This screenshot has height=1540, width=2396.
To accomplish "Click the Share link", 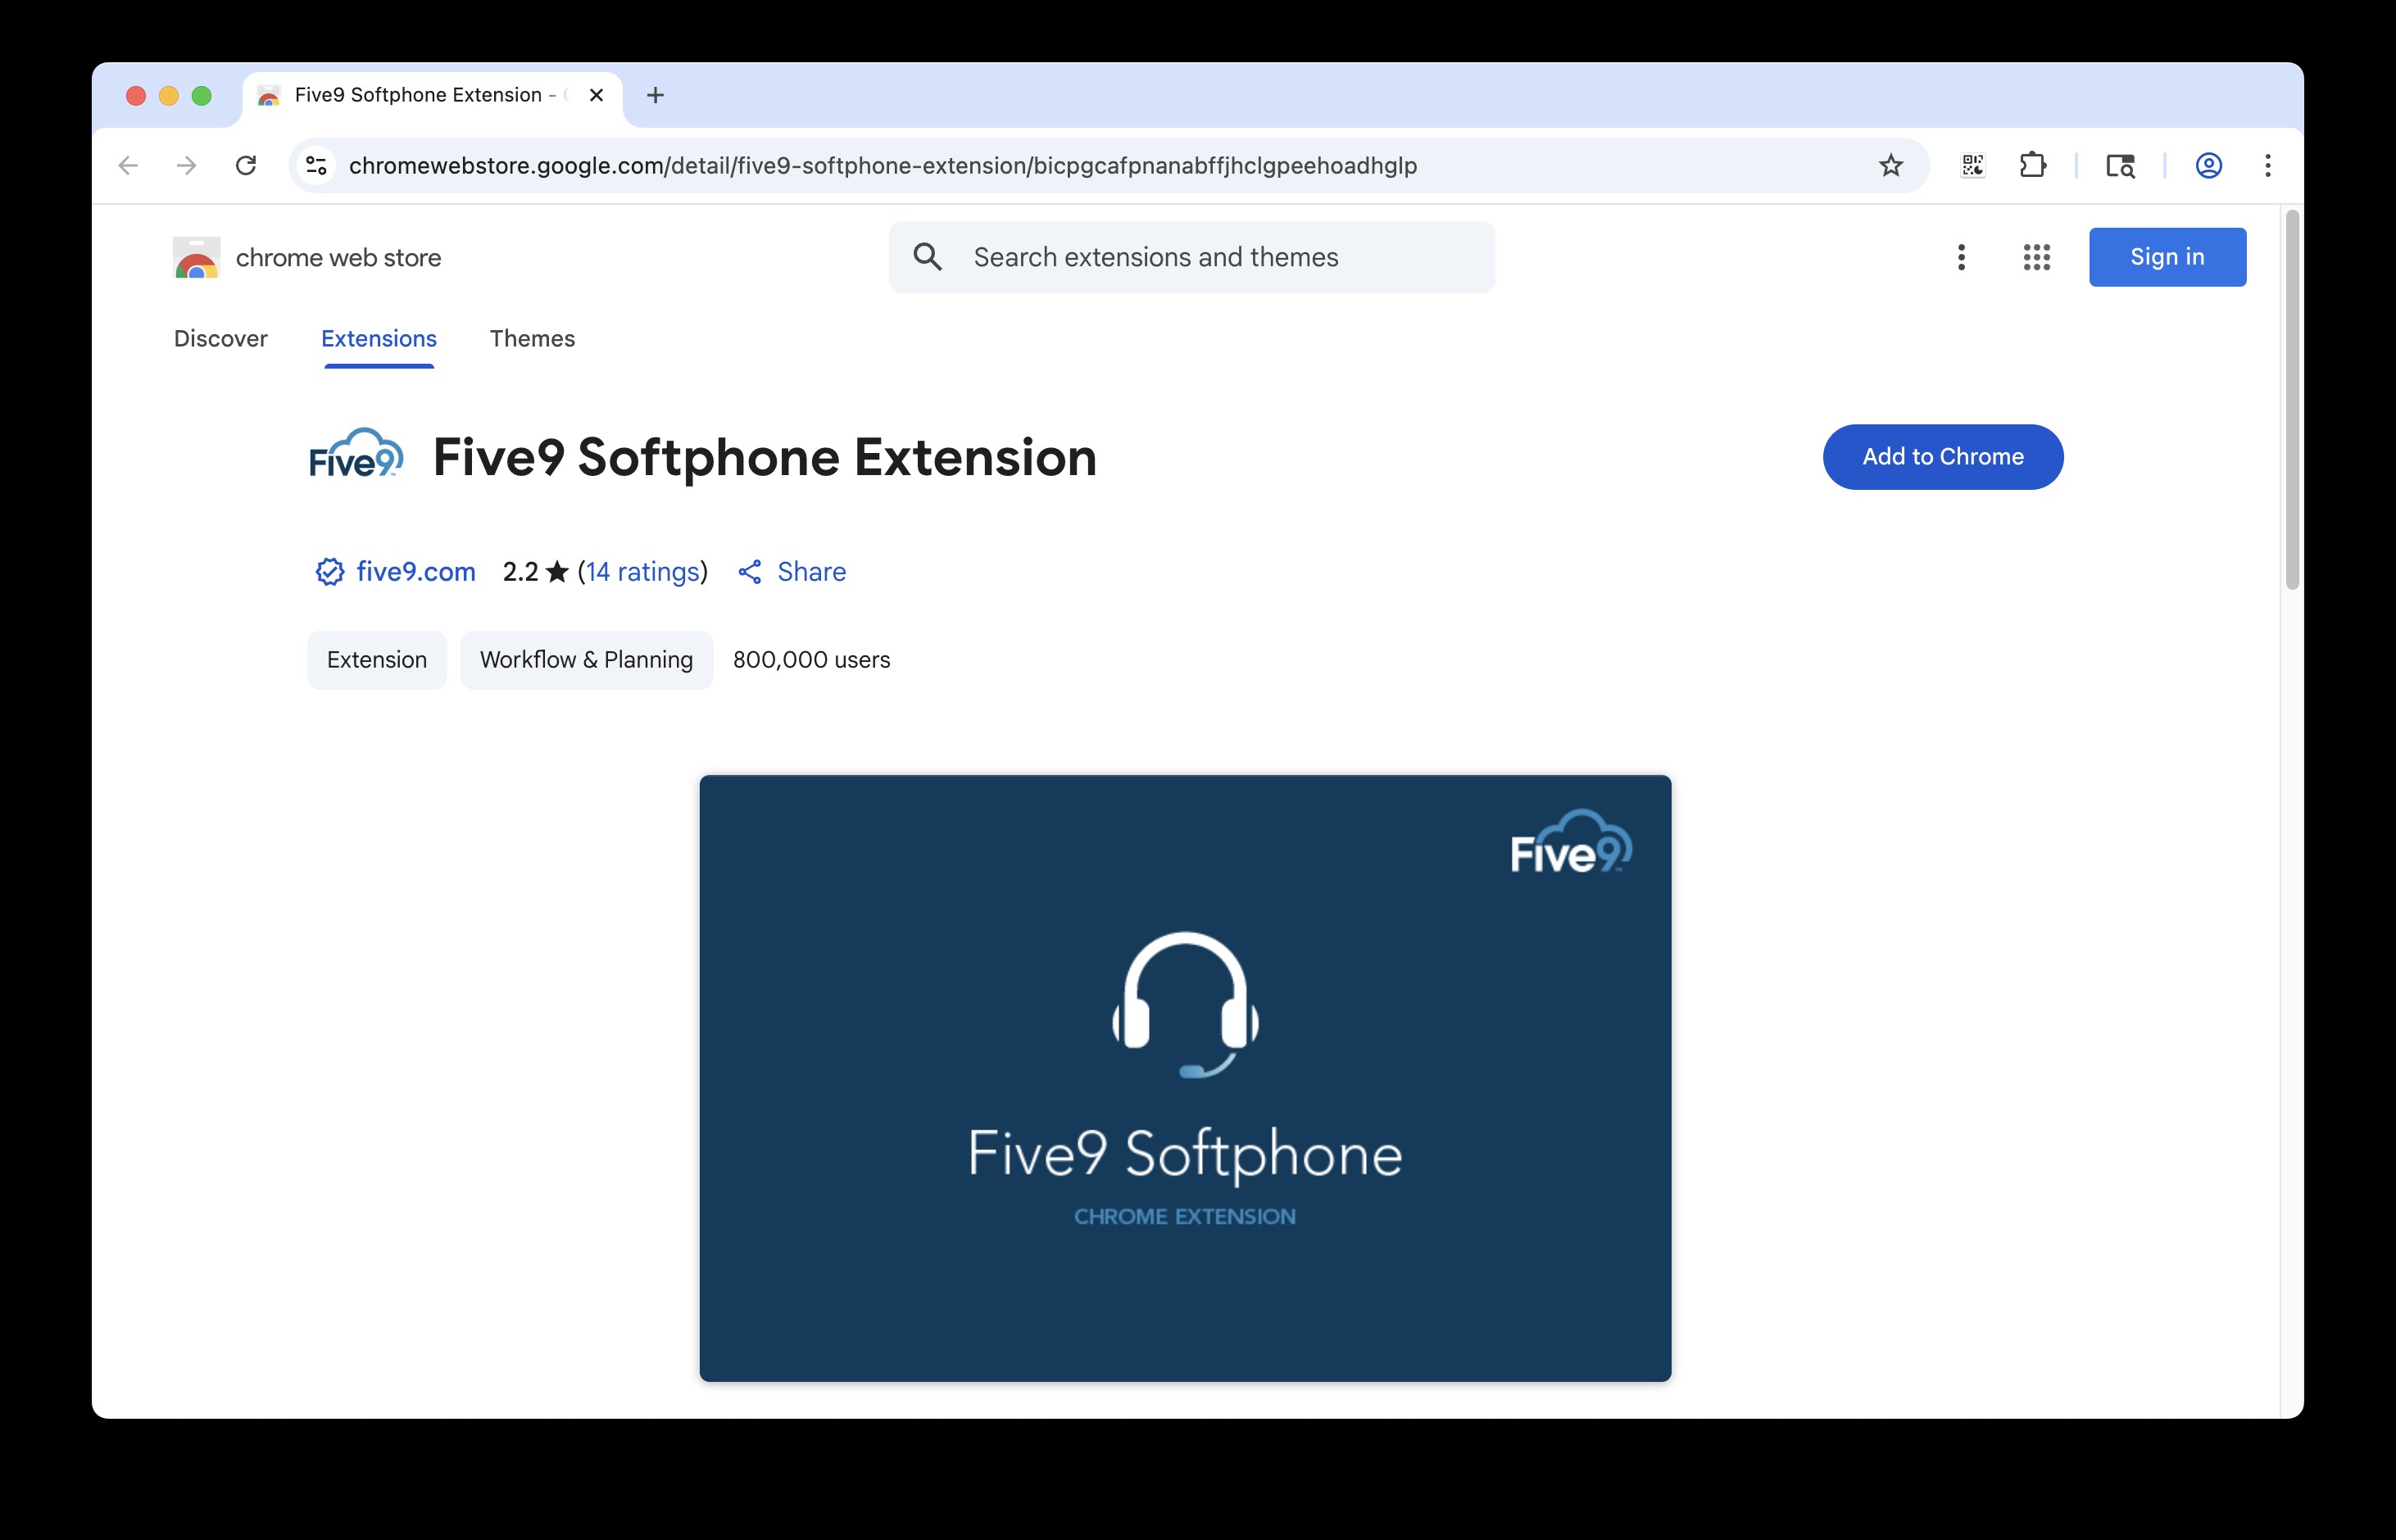I will (x=811, y=571).
